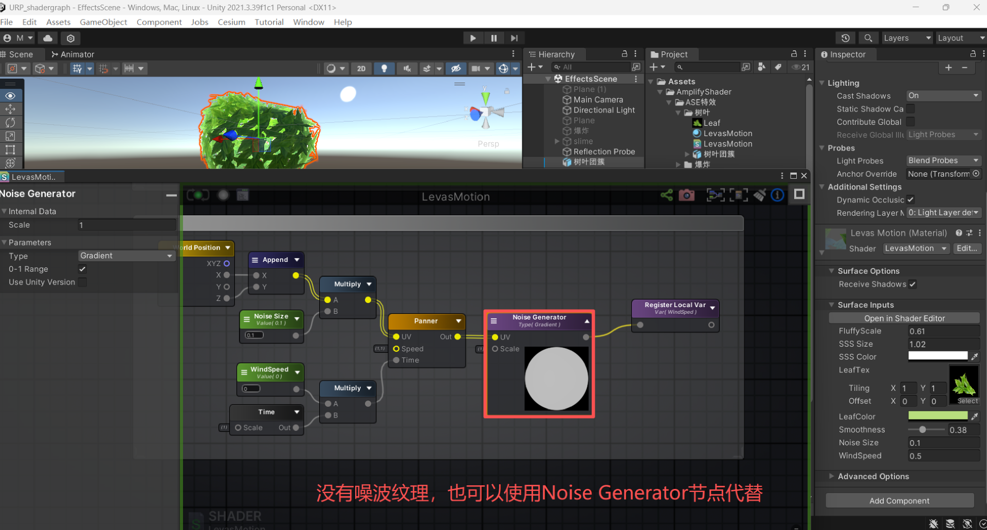Open the GameObject menu
This screenshot has height=530, width=987.
[x=103, y=22]
